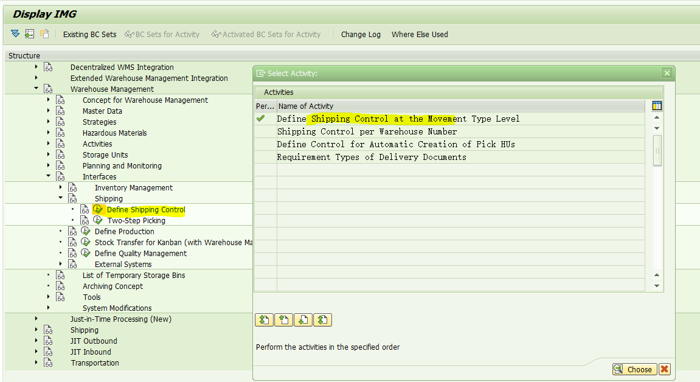
Task: Click the documentation icon beside Decentralized WMS Integration
Action: (x=48, y=67)
